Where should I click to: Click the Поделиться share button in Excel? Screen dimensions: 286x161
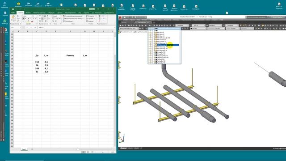click(109, 13)
